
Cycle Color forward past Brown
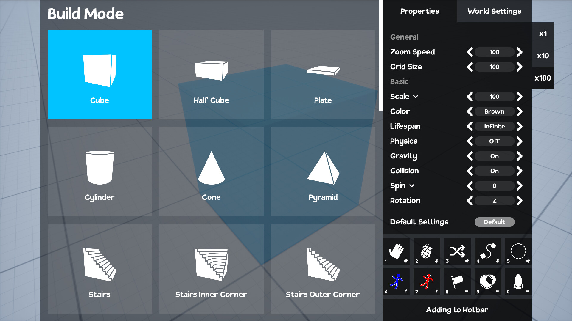tap(519, 111)
